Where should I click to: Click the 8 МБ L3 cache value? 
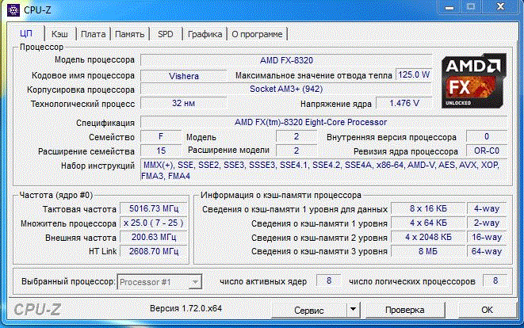click(x=428, y=251)
